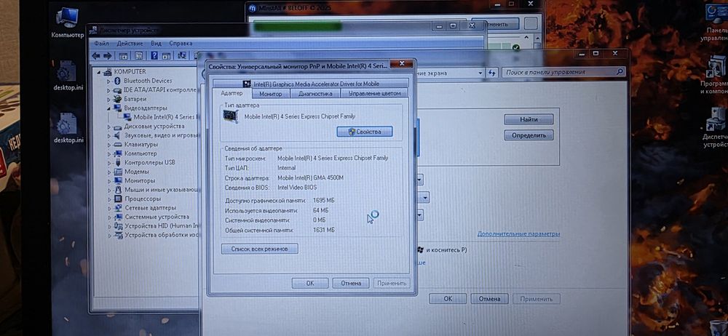This screenshot has height=336, width=728.
Task: Click the Intel Video BIOS value
Action: pos(297,188)
